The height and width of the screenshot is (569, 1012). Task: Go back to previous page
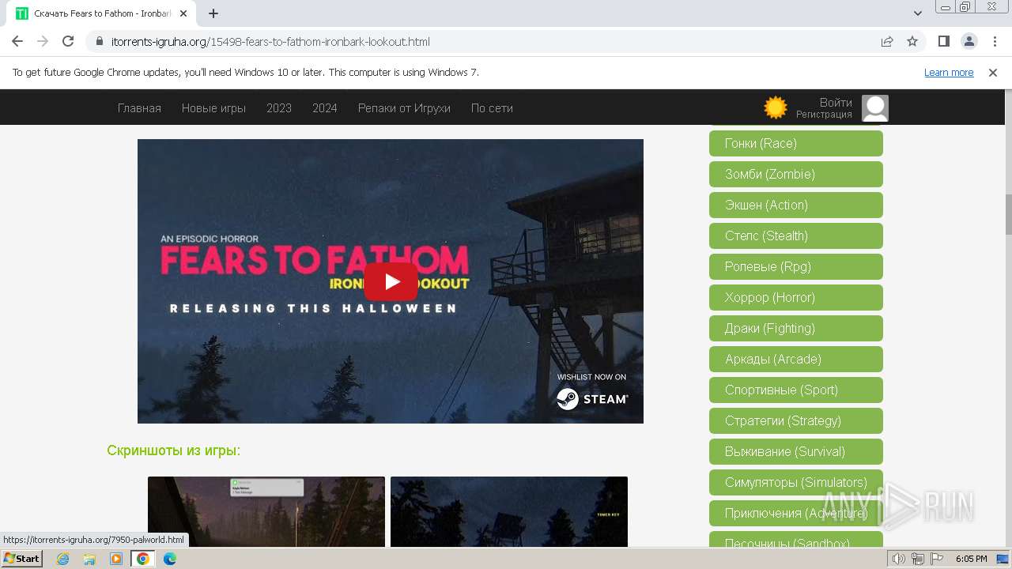pyautogui.click(x=17, y=41)
